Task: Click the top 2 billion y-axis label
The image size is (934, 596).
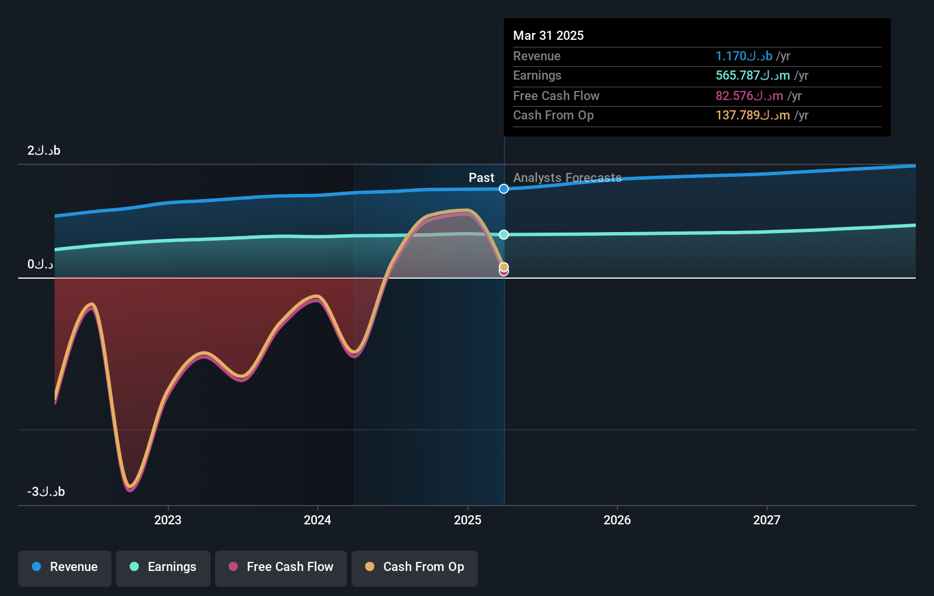Action: [44, 150]
